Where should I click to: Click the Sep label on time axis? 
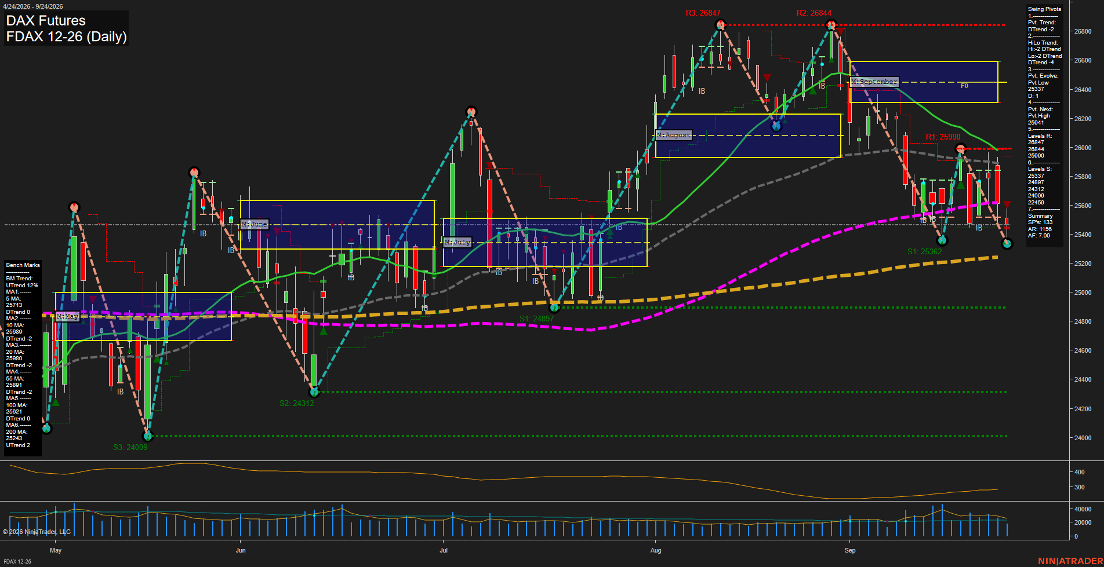coord(850,550)
